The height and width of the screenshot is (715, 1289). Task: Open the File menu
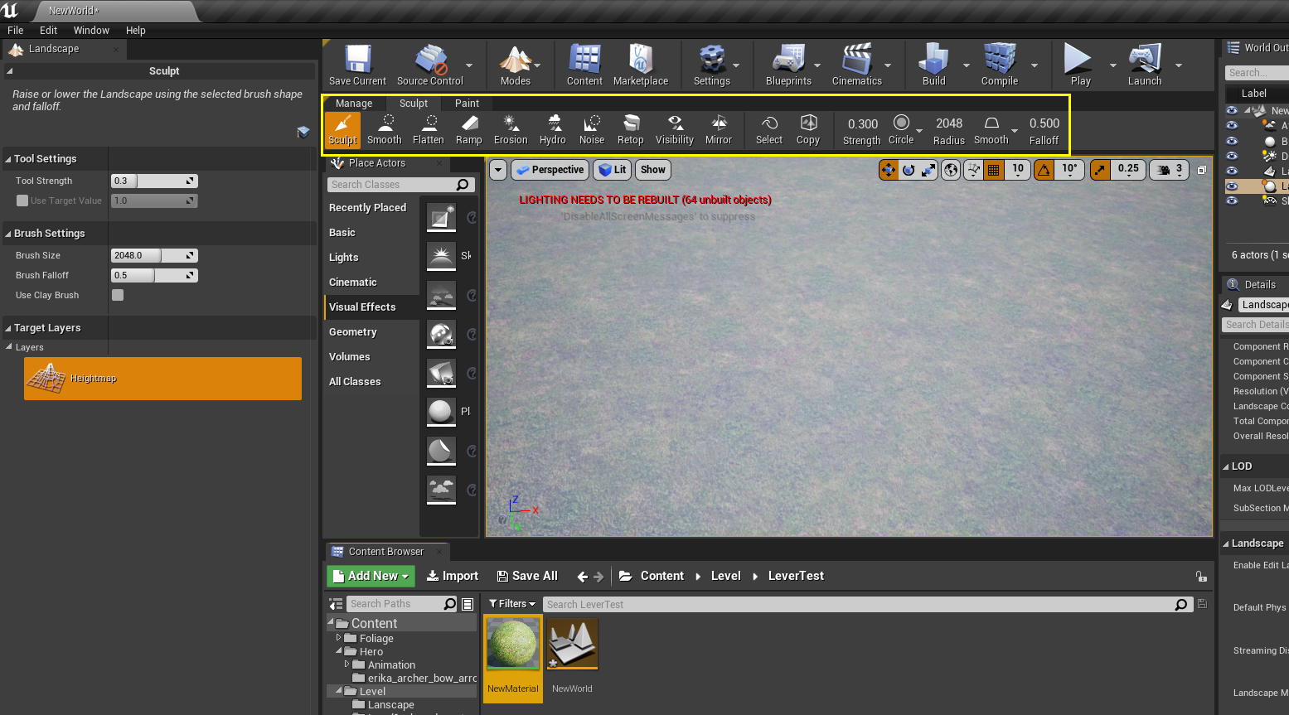pyautogui.click(x=16, y=30)
